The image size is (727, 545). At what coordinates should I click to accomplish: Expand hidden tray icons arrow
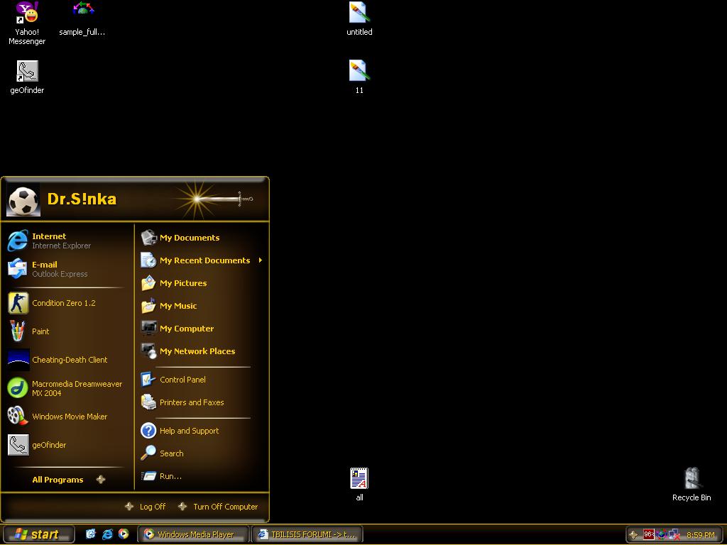(633, 534)
